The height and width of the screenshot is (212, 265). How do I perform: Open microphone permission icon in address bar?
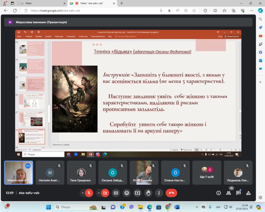pos(161,11)
